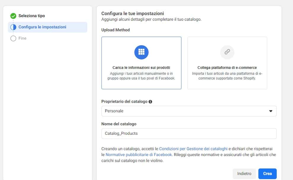Click info icon next to Proprietario del catalogo
Screen dimensions: 293x180
tap(150, 102)
